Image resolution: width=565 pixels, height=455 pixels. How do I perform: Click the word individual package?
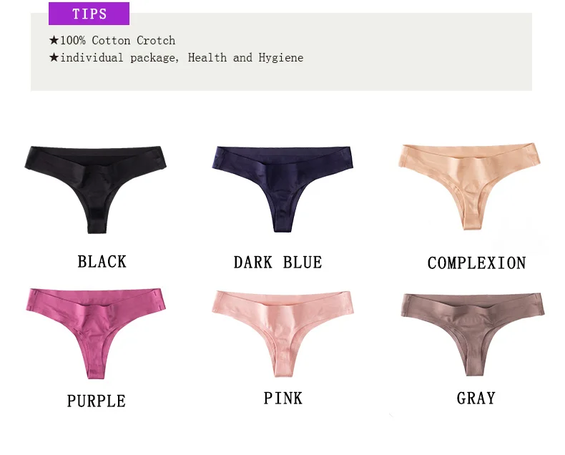[x=119, y=58]
